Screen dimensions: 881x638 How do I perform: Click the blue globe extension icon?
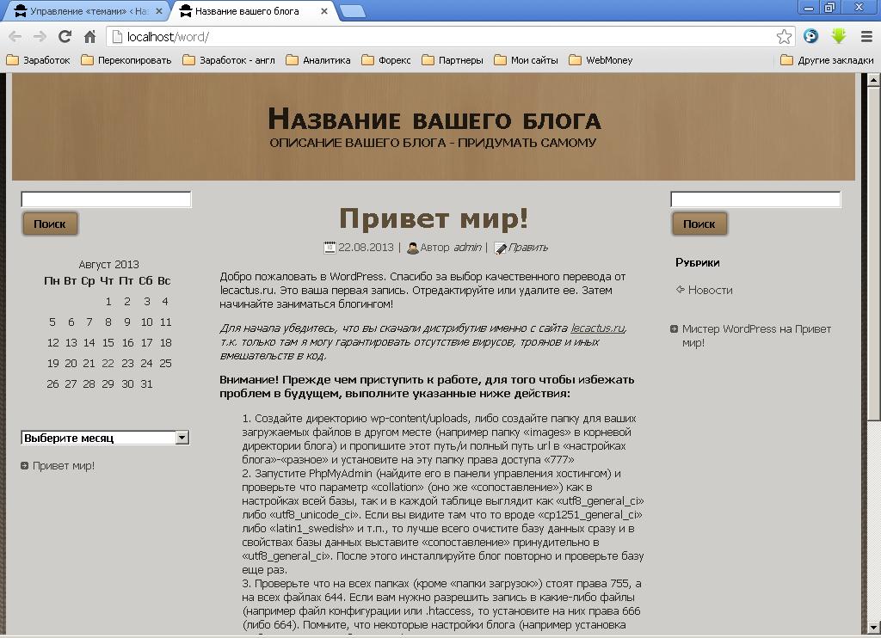pos(810,36)
